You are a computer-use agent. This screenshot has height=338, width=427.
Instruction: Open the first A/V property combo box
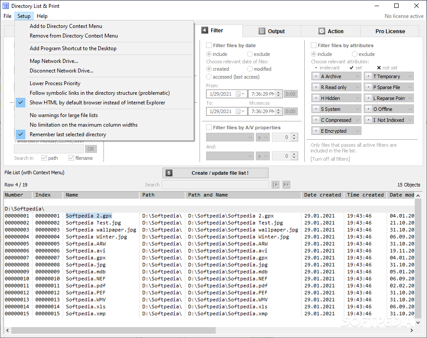point(230,137)
